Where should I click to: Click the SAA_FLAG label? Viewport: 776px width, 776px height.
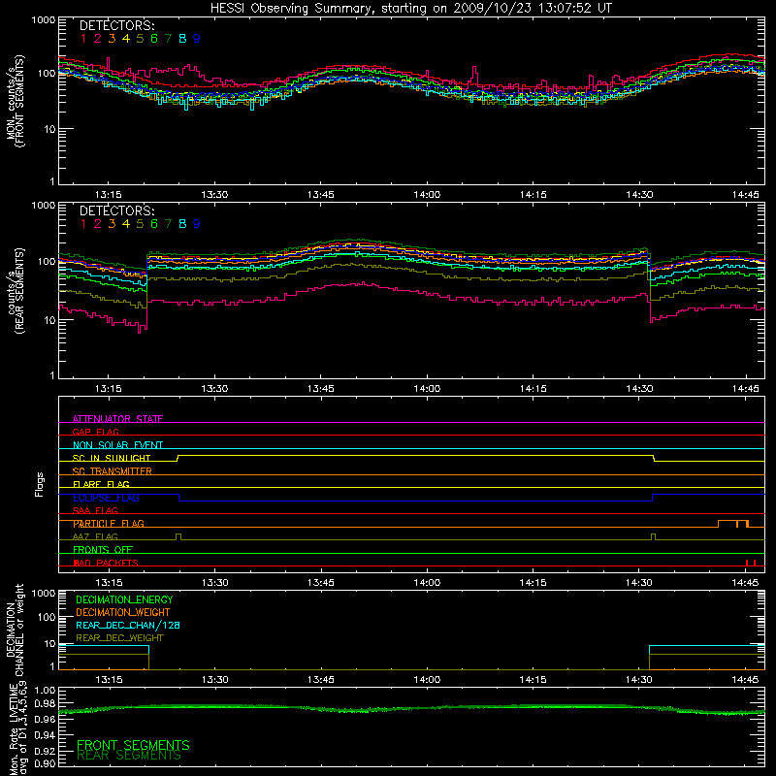click(95, 510)
